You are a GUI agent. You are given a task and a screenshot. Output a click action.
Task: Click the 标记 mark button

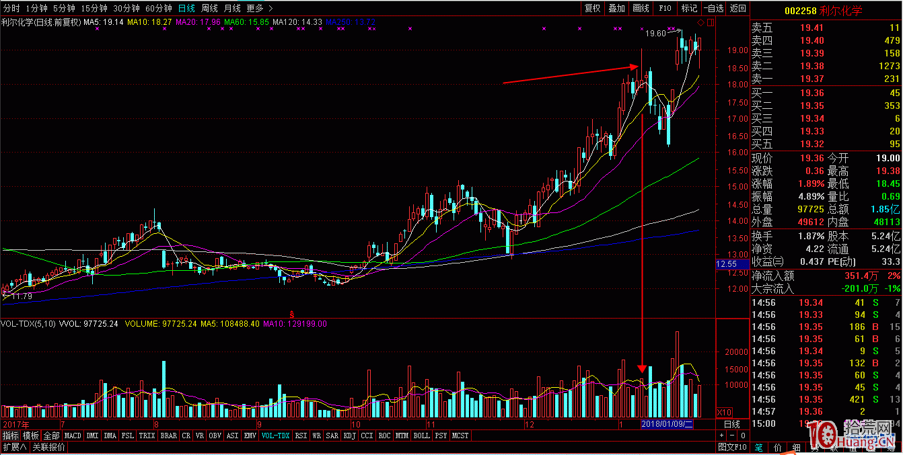click(689, 8)
